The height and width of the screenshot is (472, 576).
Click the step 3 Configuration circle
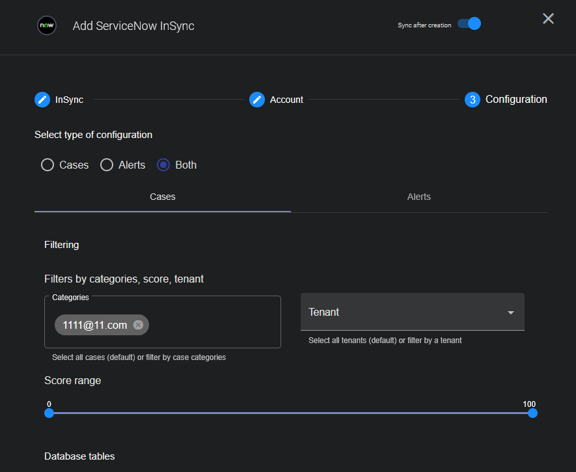click(473, 100)
